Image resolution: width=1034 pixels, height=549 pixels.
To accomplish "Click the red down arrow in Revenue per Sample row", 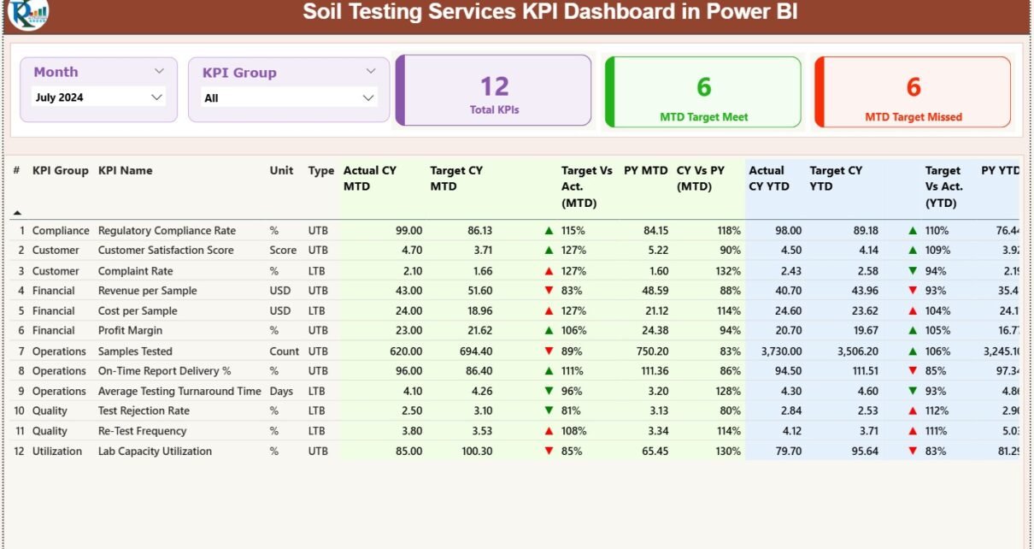I will tap(549, 291).
